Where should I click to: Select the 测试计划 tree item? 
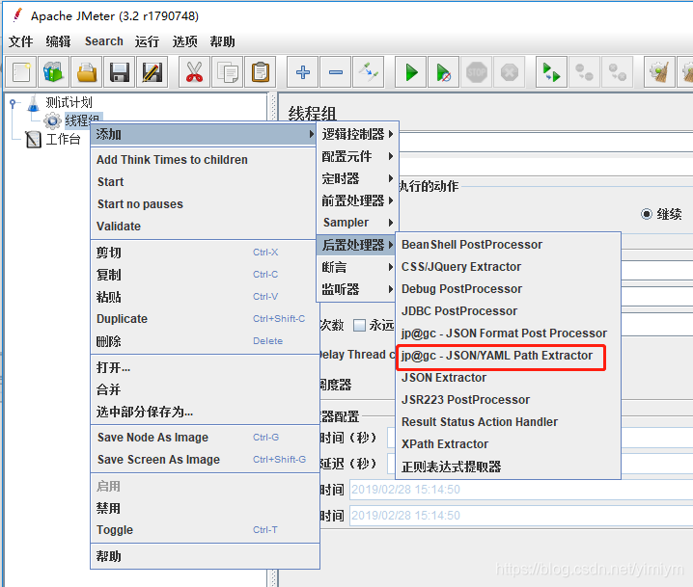click(x=69, y=103)
